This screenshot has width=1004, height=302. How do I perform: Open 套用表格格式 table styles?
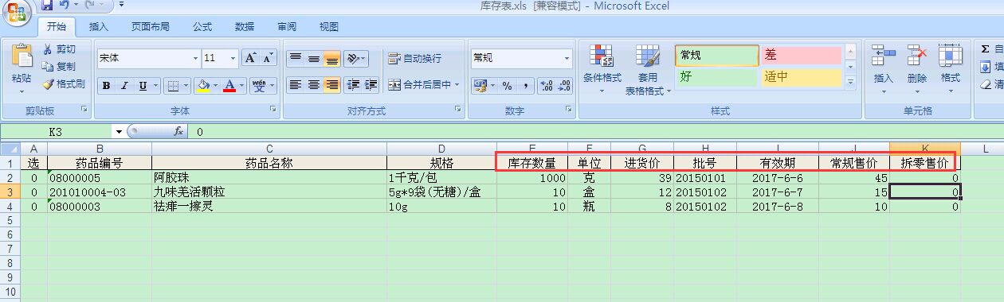(647, 69)
